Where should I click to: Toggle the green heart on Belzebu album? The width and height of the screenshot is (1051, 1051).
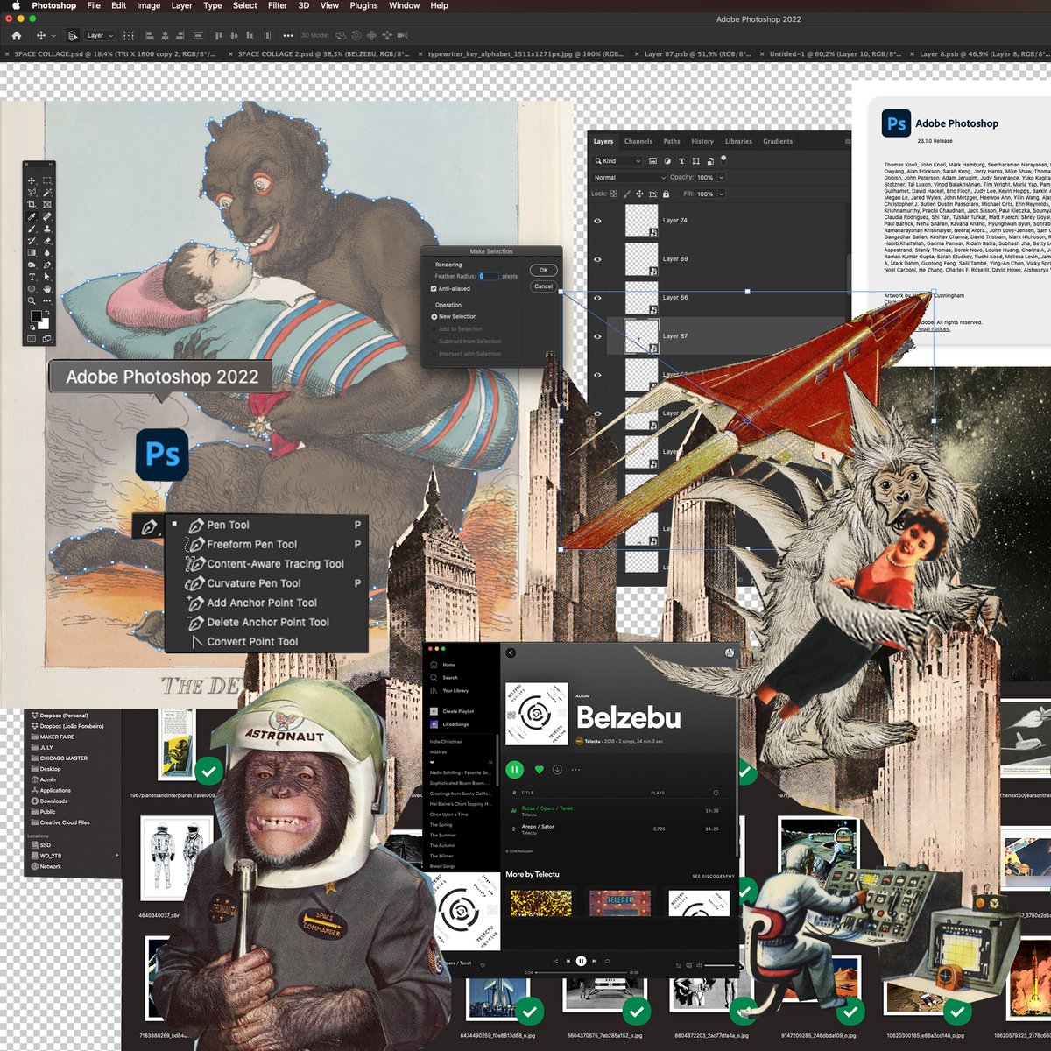[539, 770]
